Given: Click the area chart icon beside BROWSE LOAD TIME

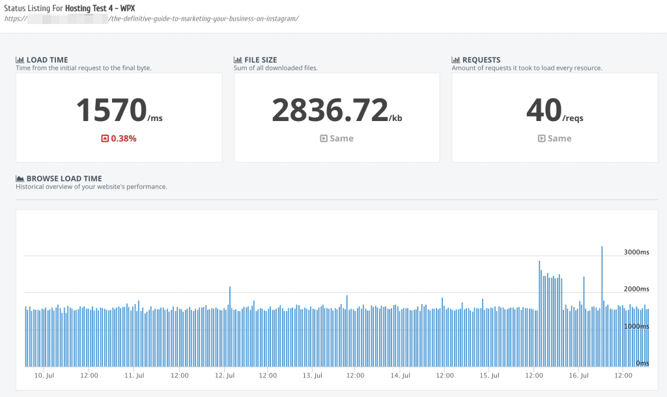Looking at the screenshot, I should 20,178.
